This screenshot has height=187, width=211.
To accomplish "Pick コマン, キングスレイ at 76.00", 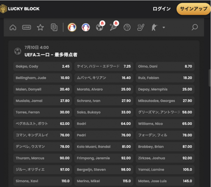I will pyautogui.click(x=43, y=135).
